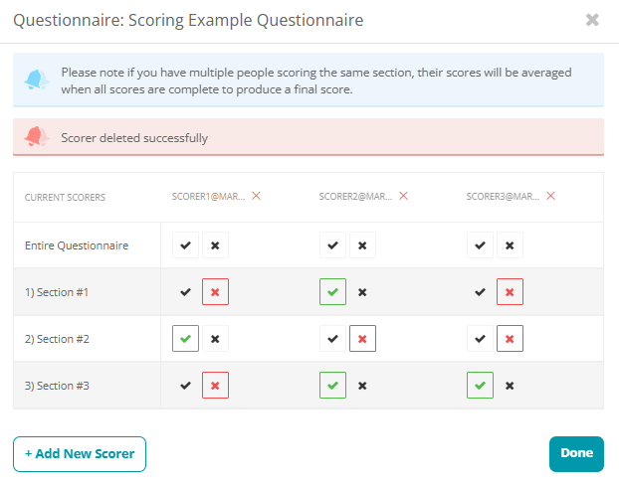This screenshot has width=619, height=487.
Task: Click the Scorer deleted successfully alert bell
Action: tap(36, 137)
